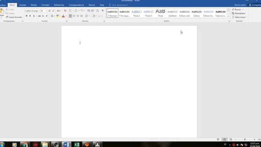Apply text effects (glowing A) icon
Image resolution: width=261 pixels, height=147 pixels.
[52, 16]
